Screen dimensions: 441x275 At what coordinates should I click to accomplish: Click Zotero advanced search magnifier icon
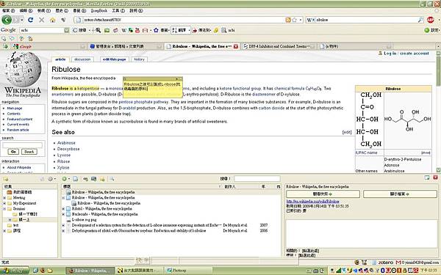click(112, 179)
